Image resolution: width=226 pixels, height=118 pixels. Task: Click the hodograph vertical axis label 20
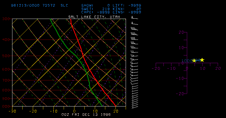(x=181, y=32)
